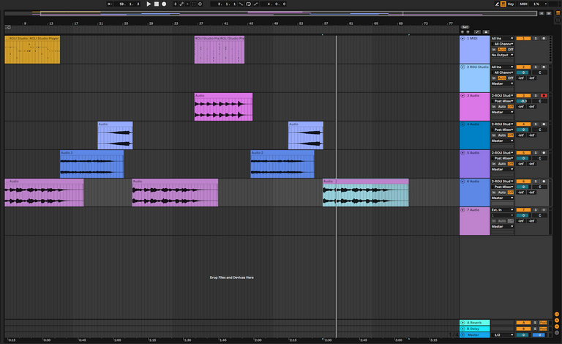Toggle track 1 activator button
The width and height of the screenshot is (562, 344).
click(x=523, y=38)
